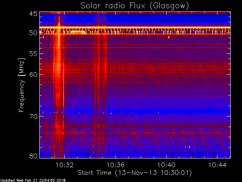Click the 80 frequency tick label

(33, 156)
